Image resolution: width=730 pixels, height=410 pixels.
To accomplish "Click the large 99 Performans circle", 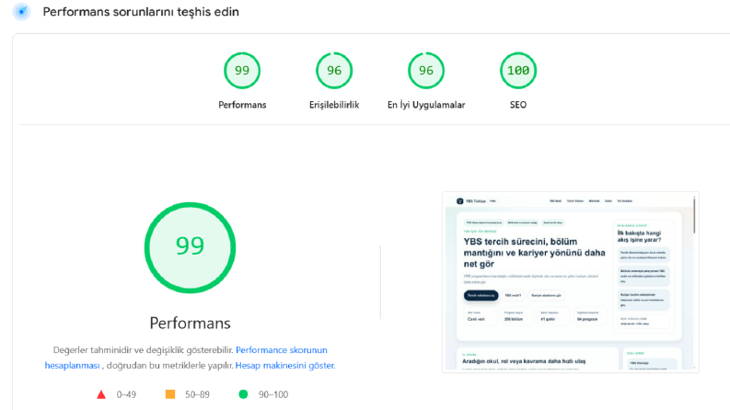I will pyautogui.click(x=190, y=247).
